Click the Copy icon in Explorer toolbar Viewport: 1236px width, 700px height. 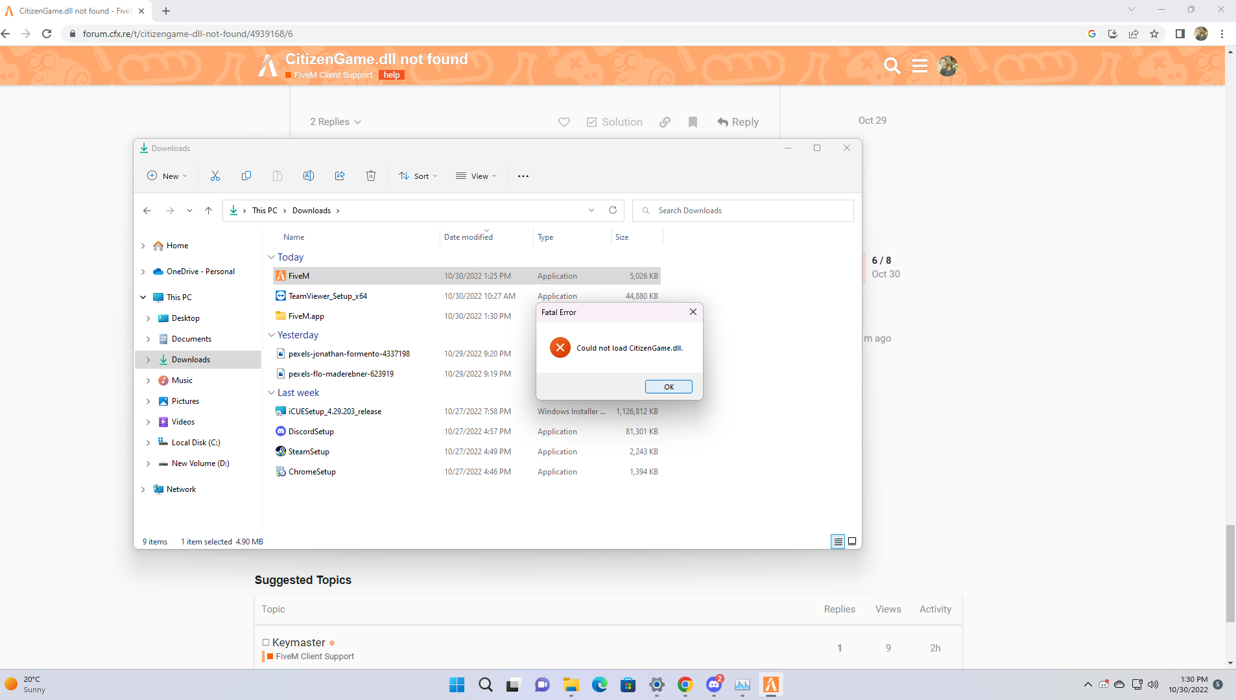coord(246,176)
